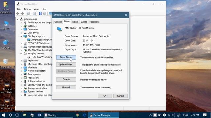Select Network desktop icon

[6, 44]
